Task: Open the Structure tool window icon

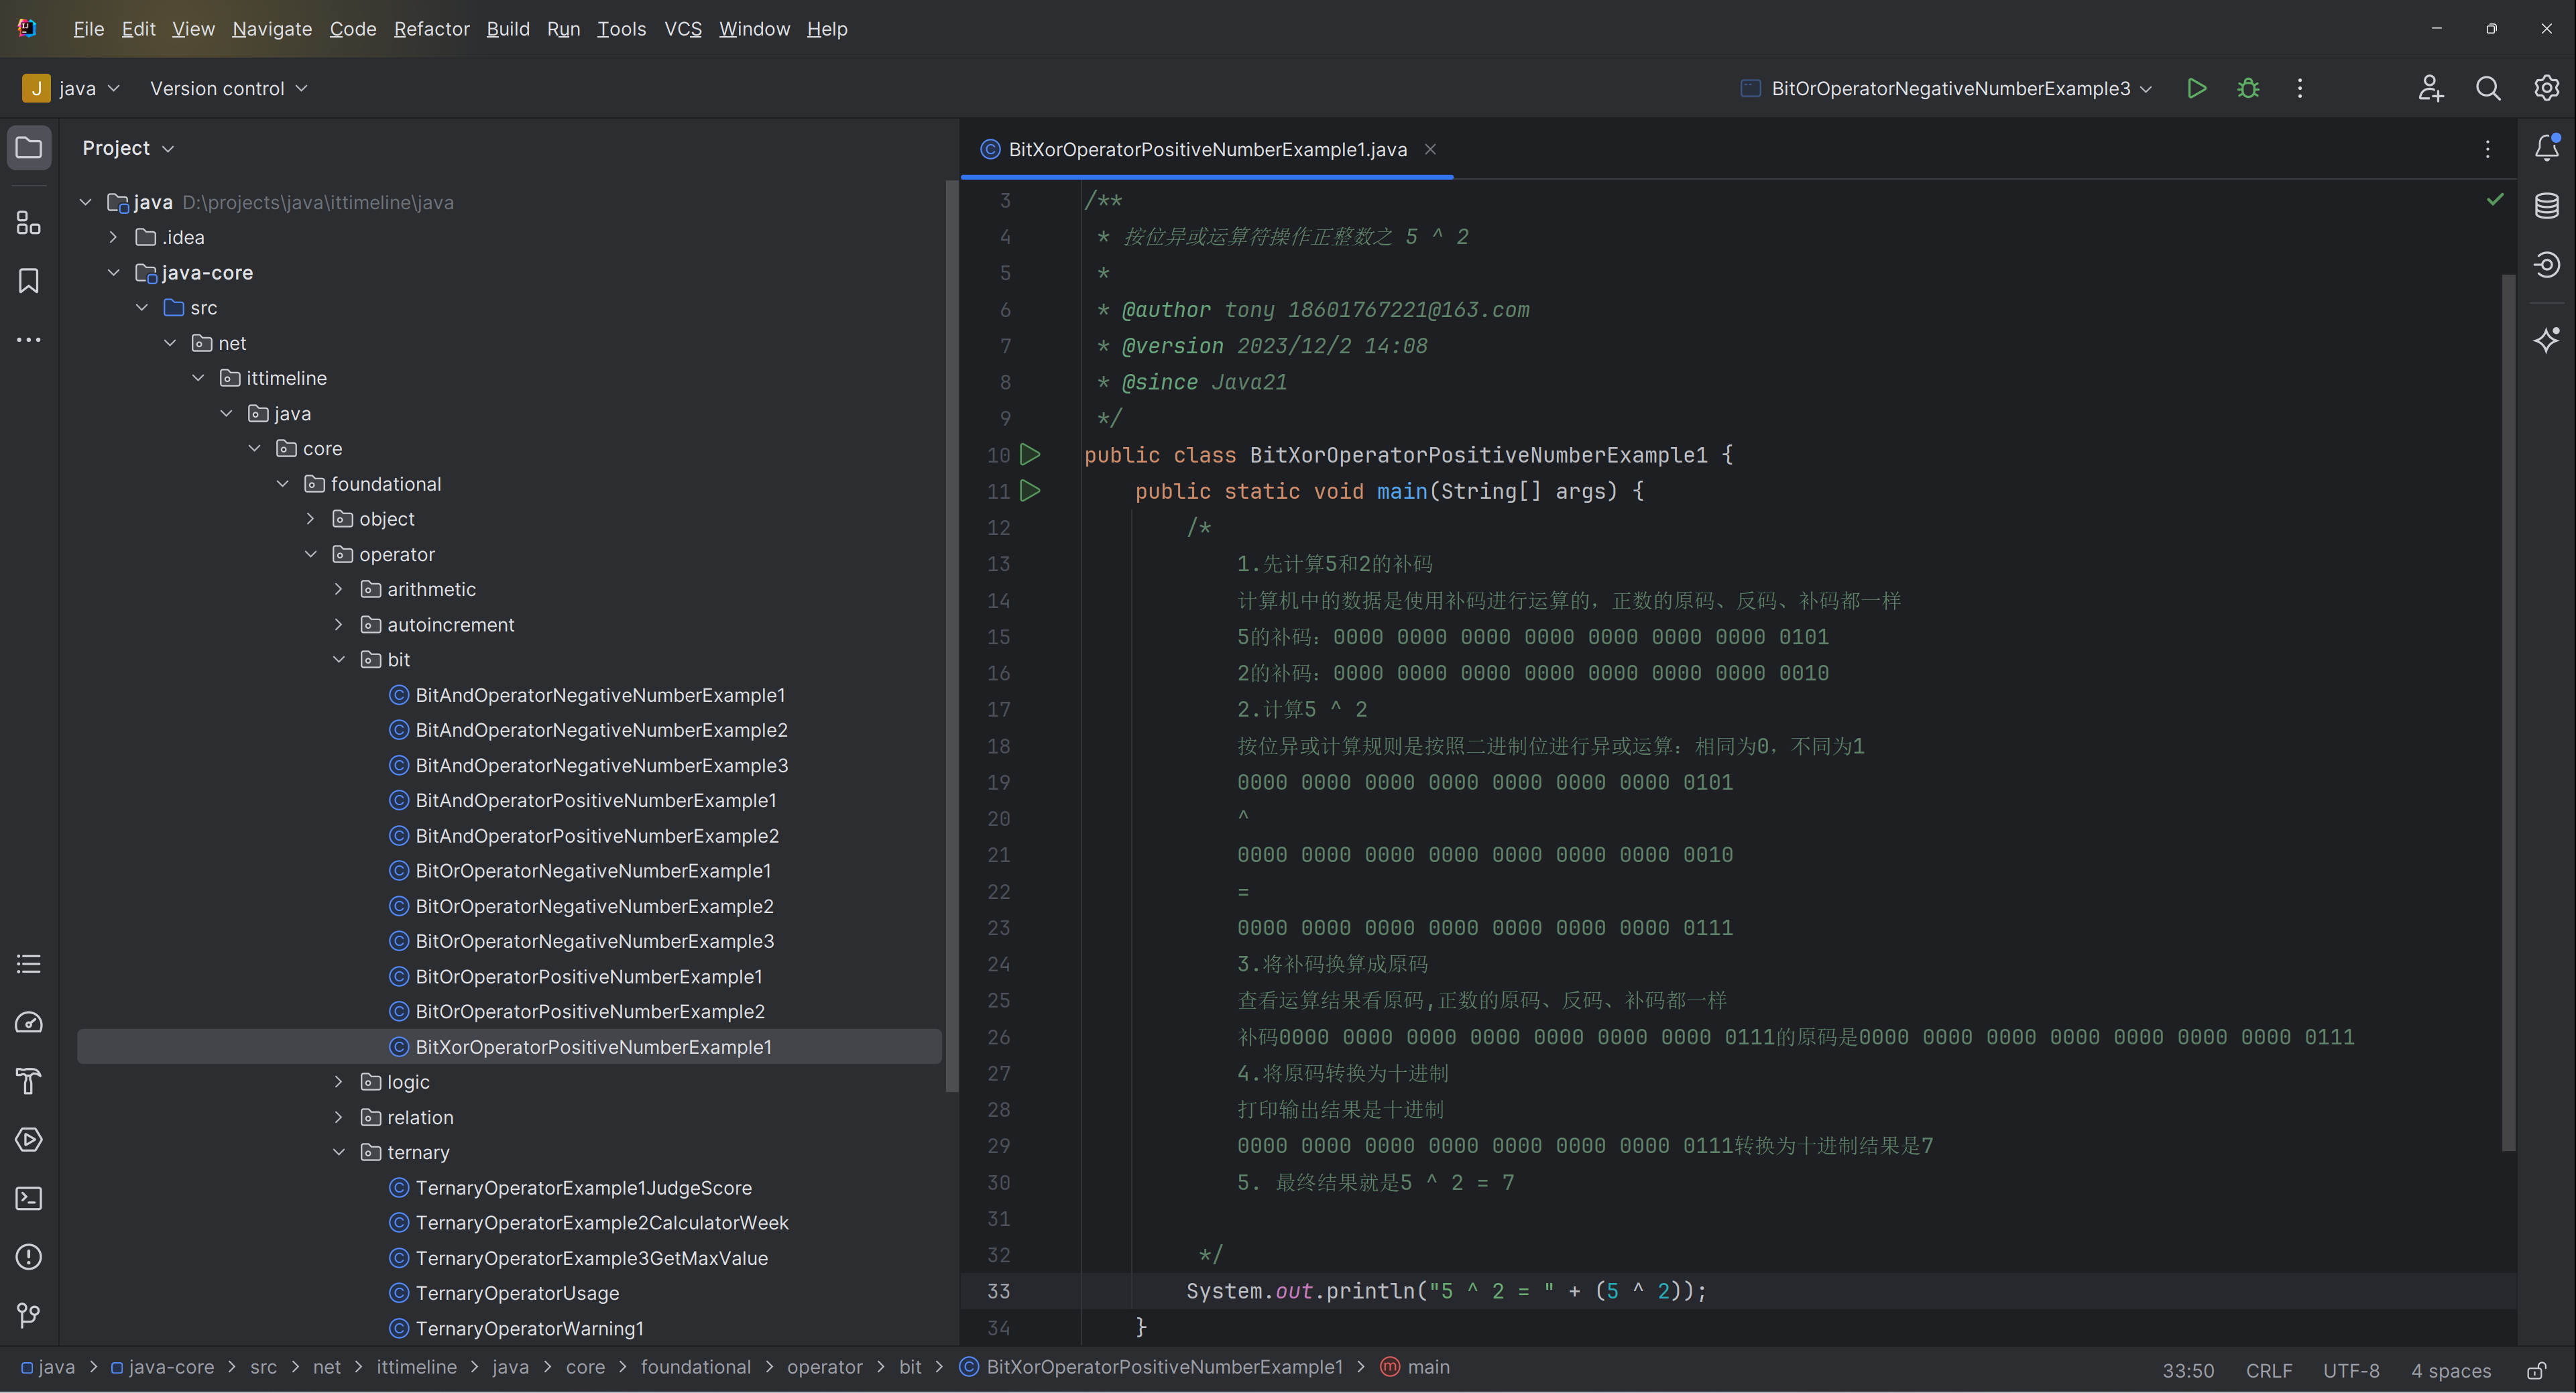Action: point(29,222)
